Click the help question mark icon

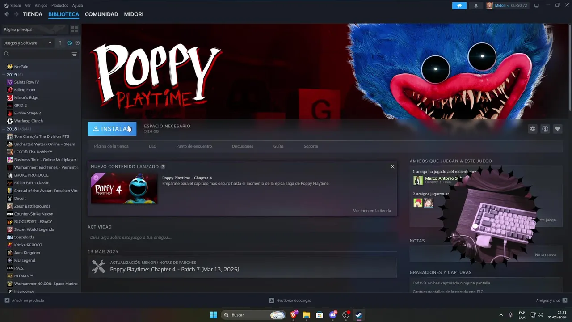163,166
